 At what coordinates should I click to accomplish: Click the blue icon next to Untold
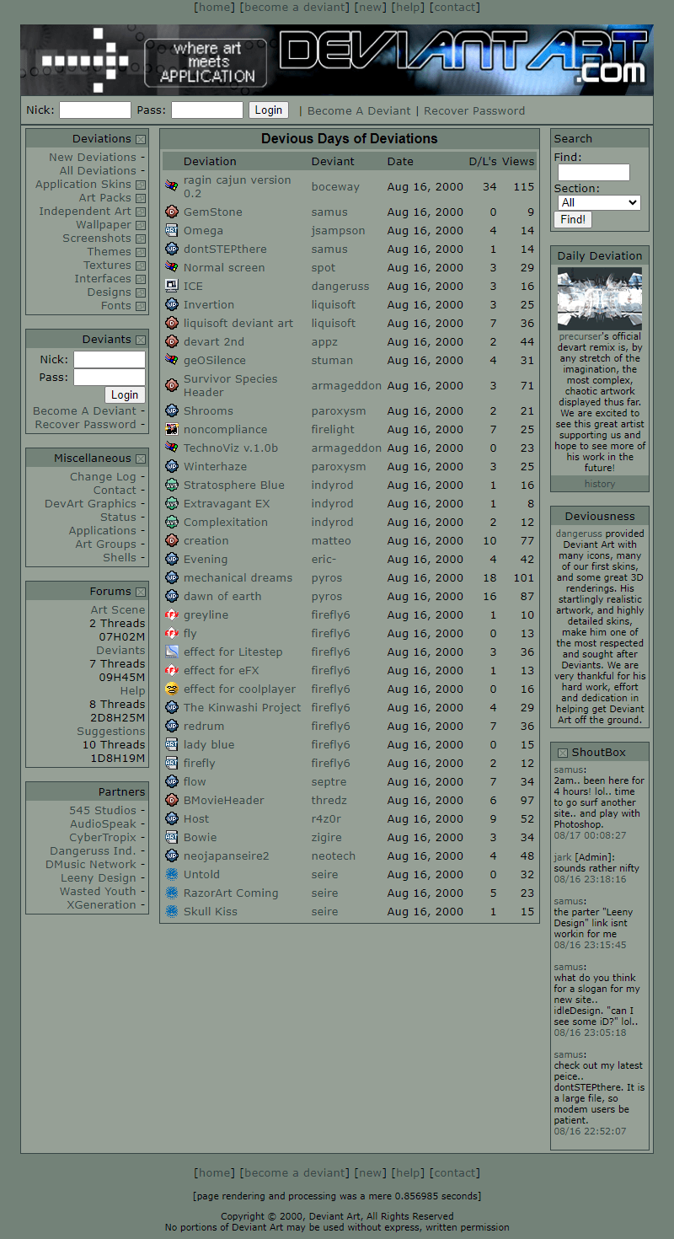(x=172, y=875)
